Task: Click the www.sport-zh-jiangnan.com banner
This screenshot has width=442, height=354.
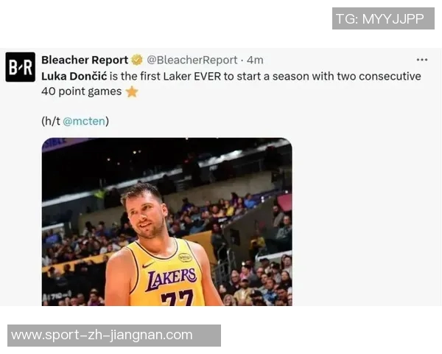Action: pos(114,336)
